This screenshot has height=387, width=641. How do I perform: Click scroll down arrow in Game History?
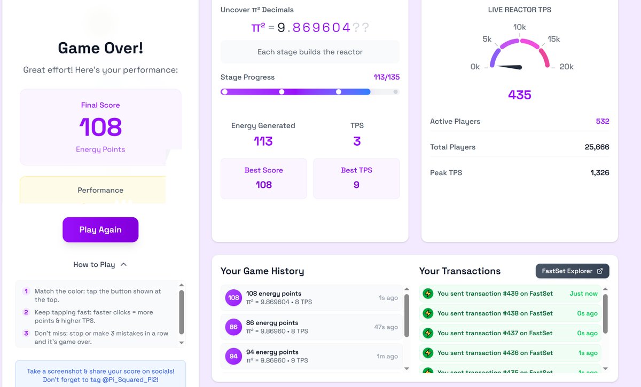pos(407,368)
